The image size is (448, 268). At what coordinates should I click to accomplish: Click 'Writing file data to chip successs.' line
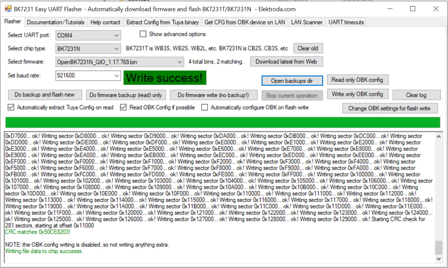44,251
